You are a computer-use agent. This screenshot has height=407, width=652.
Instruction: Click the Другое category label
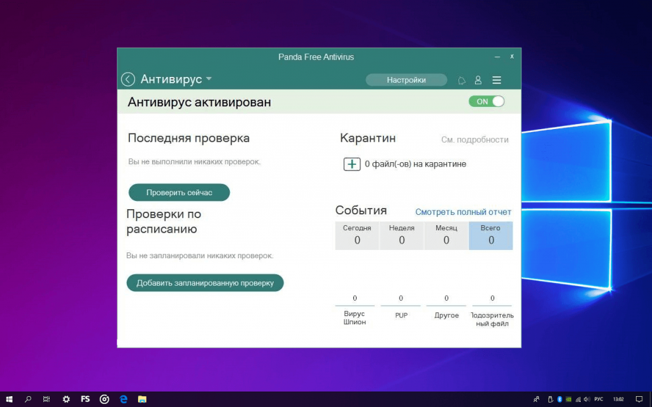coord(446,315)
